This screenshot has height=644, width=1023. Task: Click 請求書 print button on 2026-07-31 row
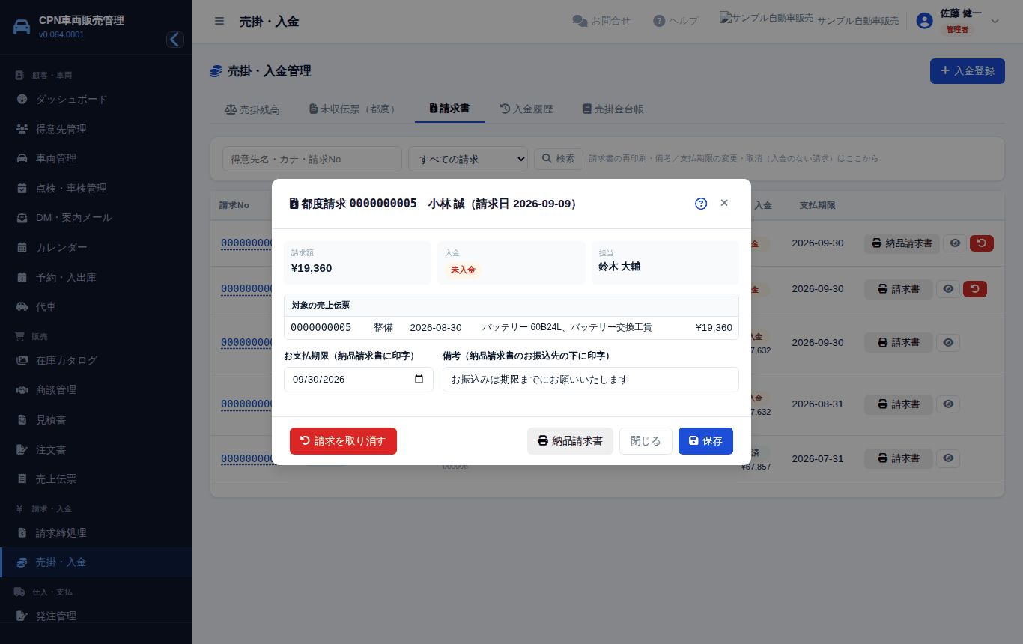coord(899,458)
